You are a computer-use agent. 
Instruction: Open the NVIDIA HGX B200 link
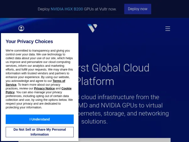coord(67,9)
